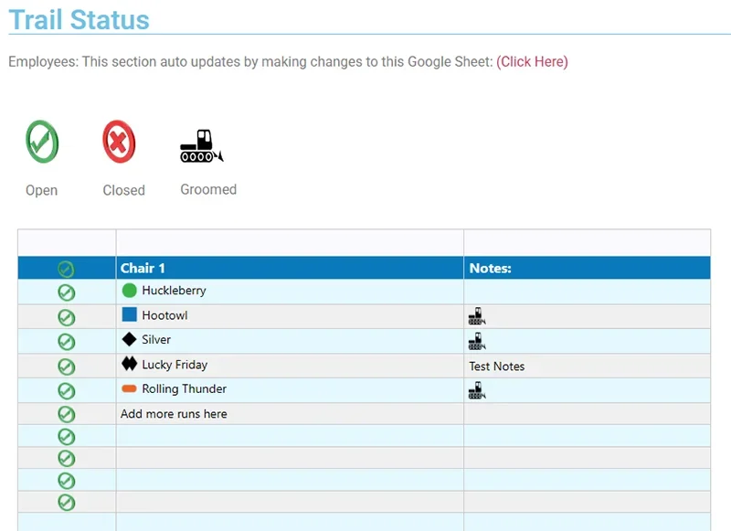Click the double black diamond beside Lucky Friday
Screen dimensions: 731x531
[129, 364]
